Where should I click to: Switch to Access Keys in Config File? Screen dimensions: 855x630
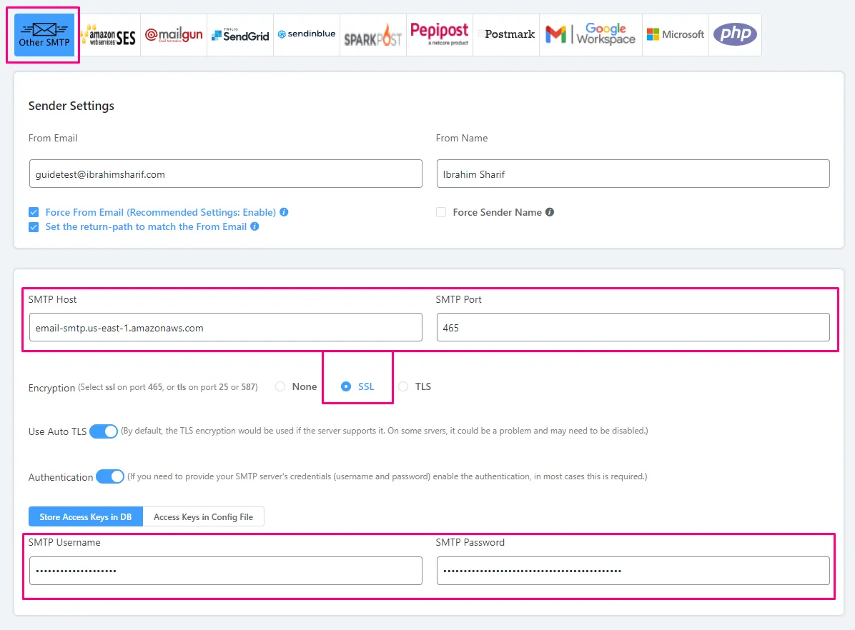(x=204, y=516)
